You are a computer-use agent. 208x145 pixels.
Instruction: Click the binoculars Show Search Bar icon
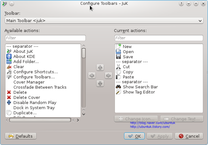(118, 87)
